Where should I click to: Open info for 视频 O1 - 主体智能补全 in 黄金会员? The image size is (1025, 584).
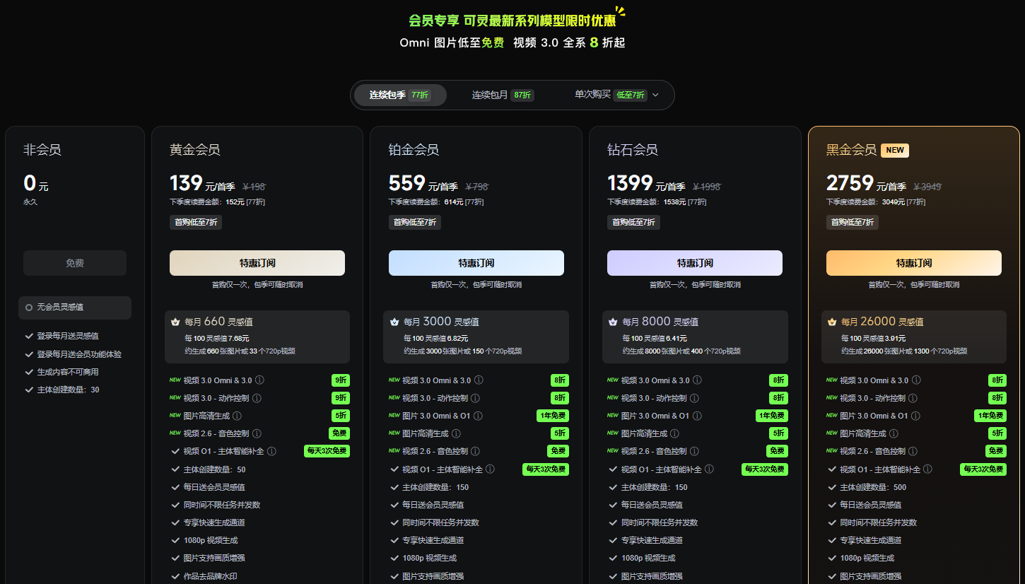271,450
